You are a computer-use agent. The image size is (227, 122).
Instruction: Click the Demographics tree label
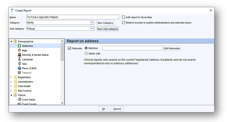[26, 41]
